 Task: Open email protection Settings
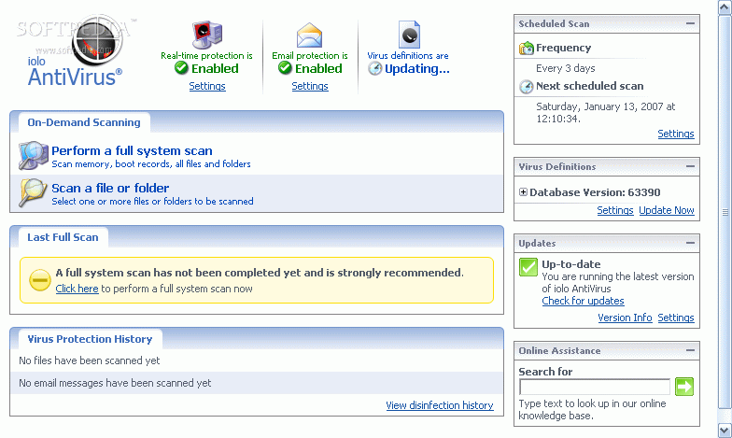coord(310,86)
